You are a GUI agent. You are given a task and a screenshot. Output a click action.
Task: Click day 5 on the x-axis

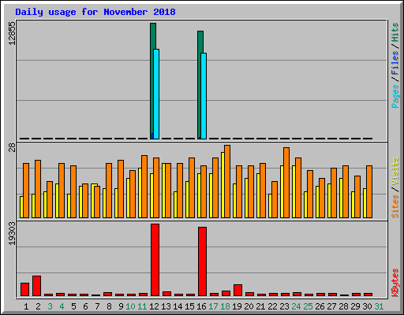click(73, 306)
